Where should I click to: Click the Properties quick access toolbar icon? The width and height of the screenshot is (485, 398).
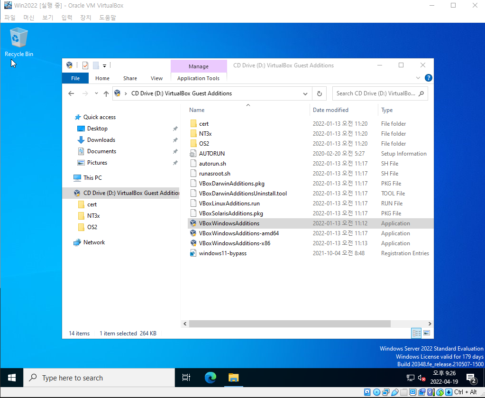pyautogui.click(x=85, y=65)
